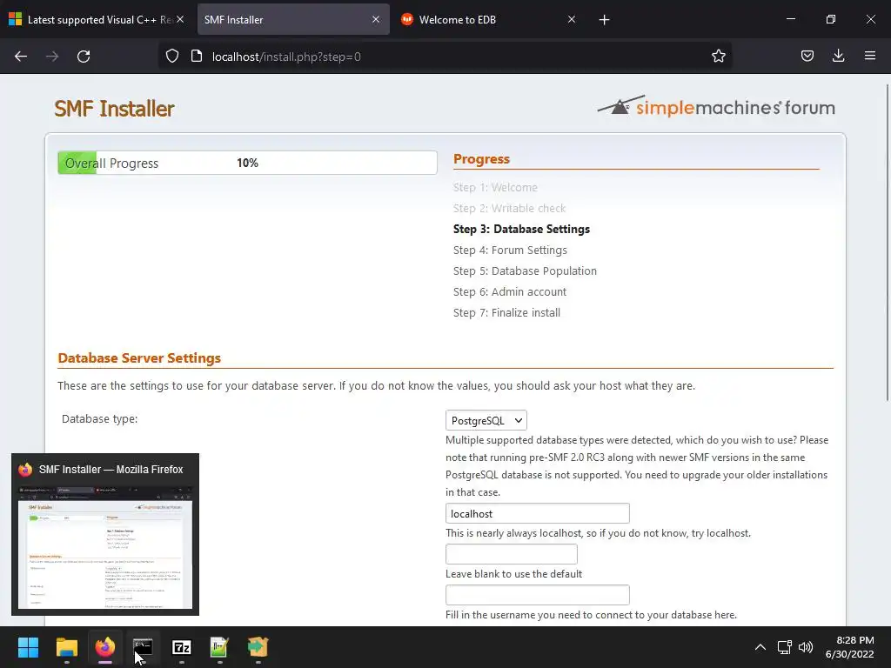Click the forward navigation arrow
Screen dimensions: 891x668
tap(52, 57)
